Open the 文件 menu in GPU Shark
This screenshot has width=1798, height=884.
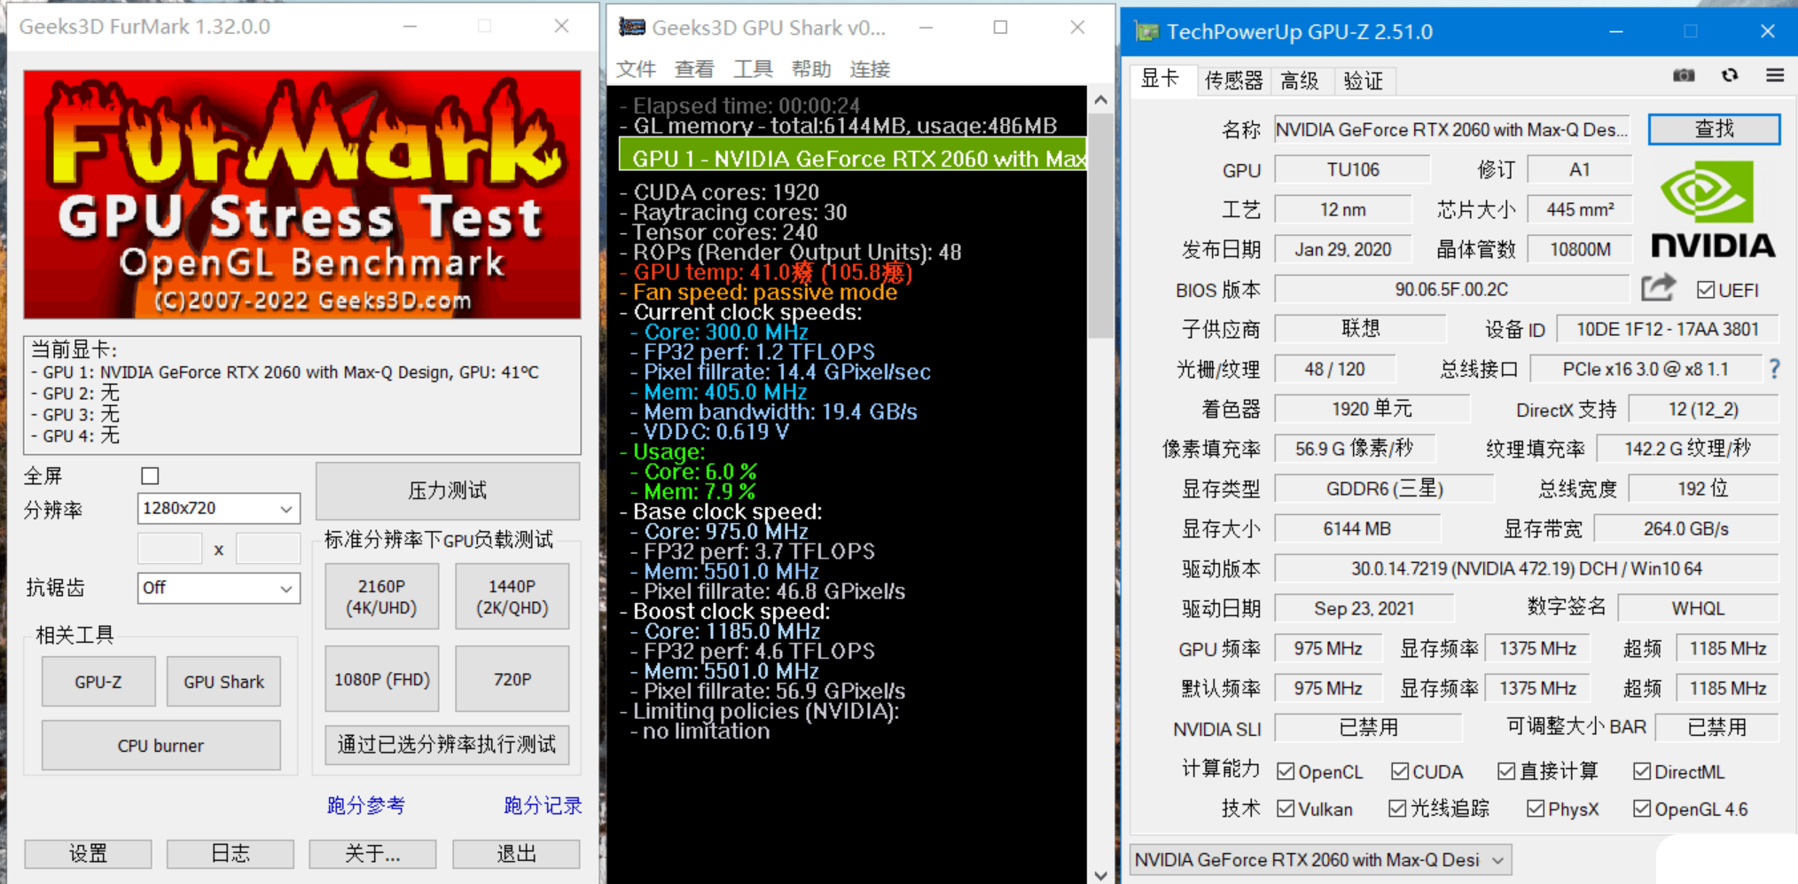point(636,69)
